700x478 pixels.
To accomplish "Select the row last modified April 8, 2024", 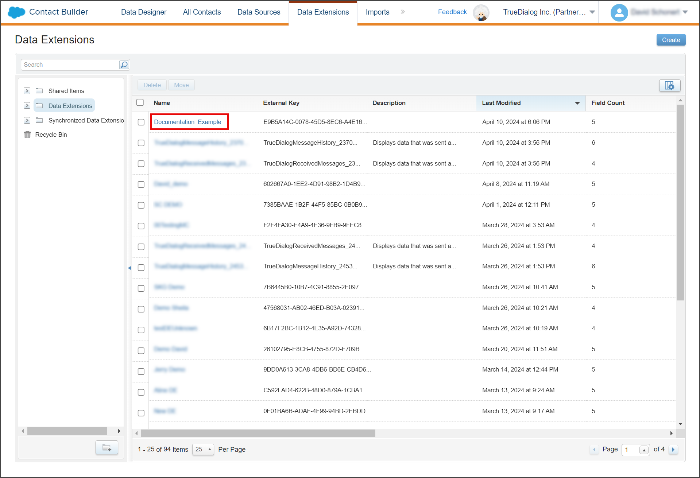I will 141,184.
